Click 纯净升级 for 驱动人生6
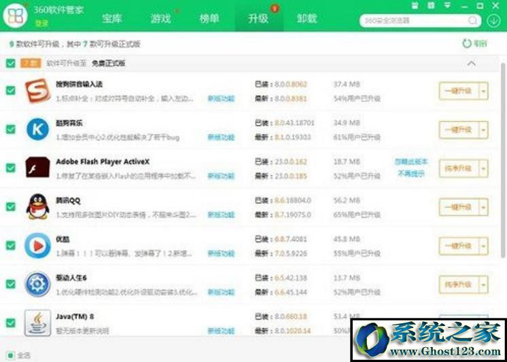Image resolution: width=507 pixels, height=362 pixels. (x=459, y=285)
